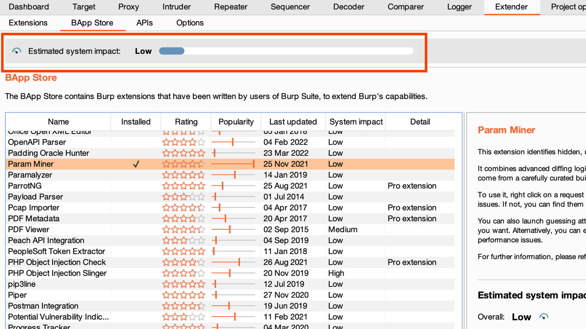
Task: Click the popularity bar for Param Miner
Action: (233, 164)
